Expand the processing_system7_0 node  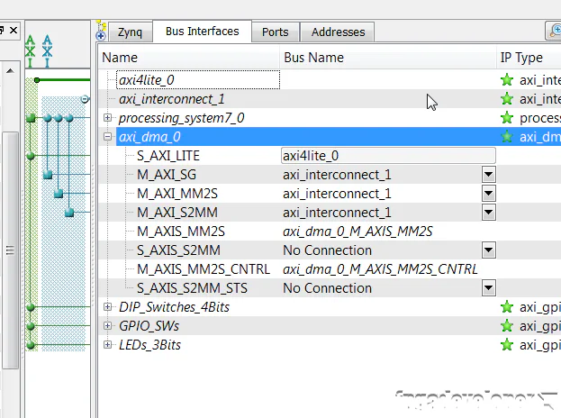(108, 118)
